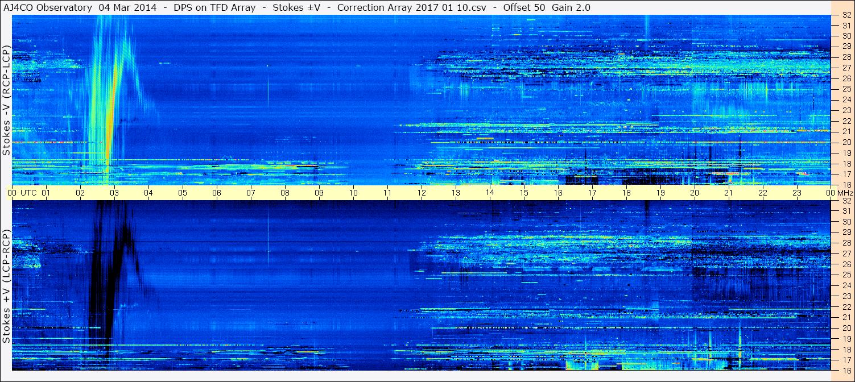Pick the 05 hour mark on the time axis
855x382 pixels.
click(183, 193)
